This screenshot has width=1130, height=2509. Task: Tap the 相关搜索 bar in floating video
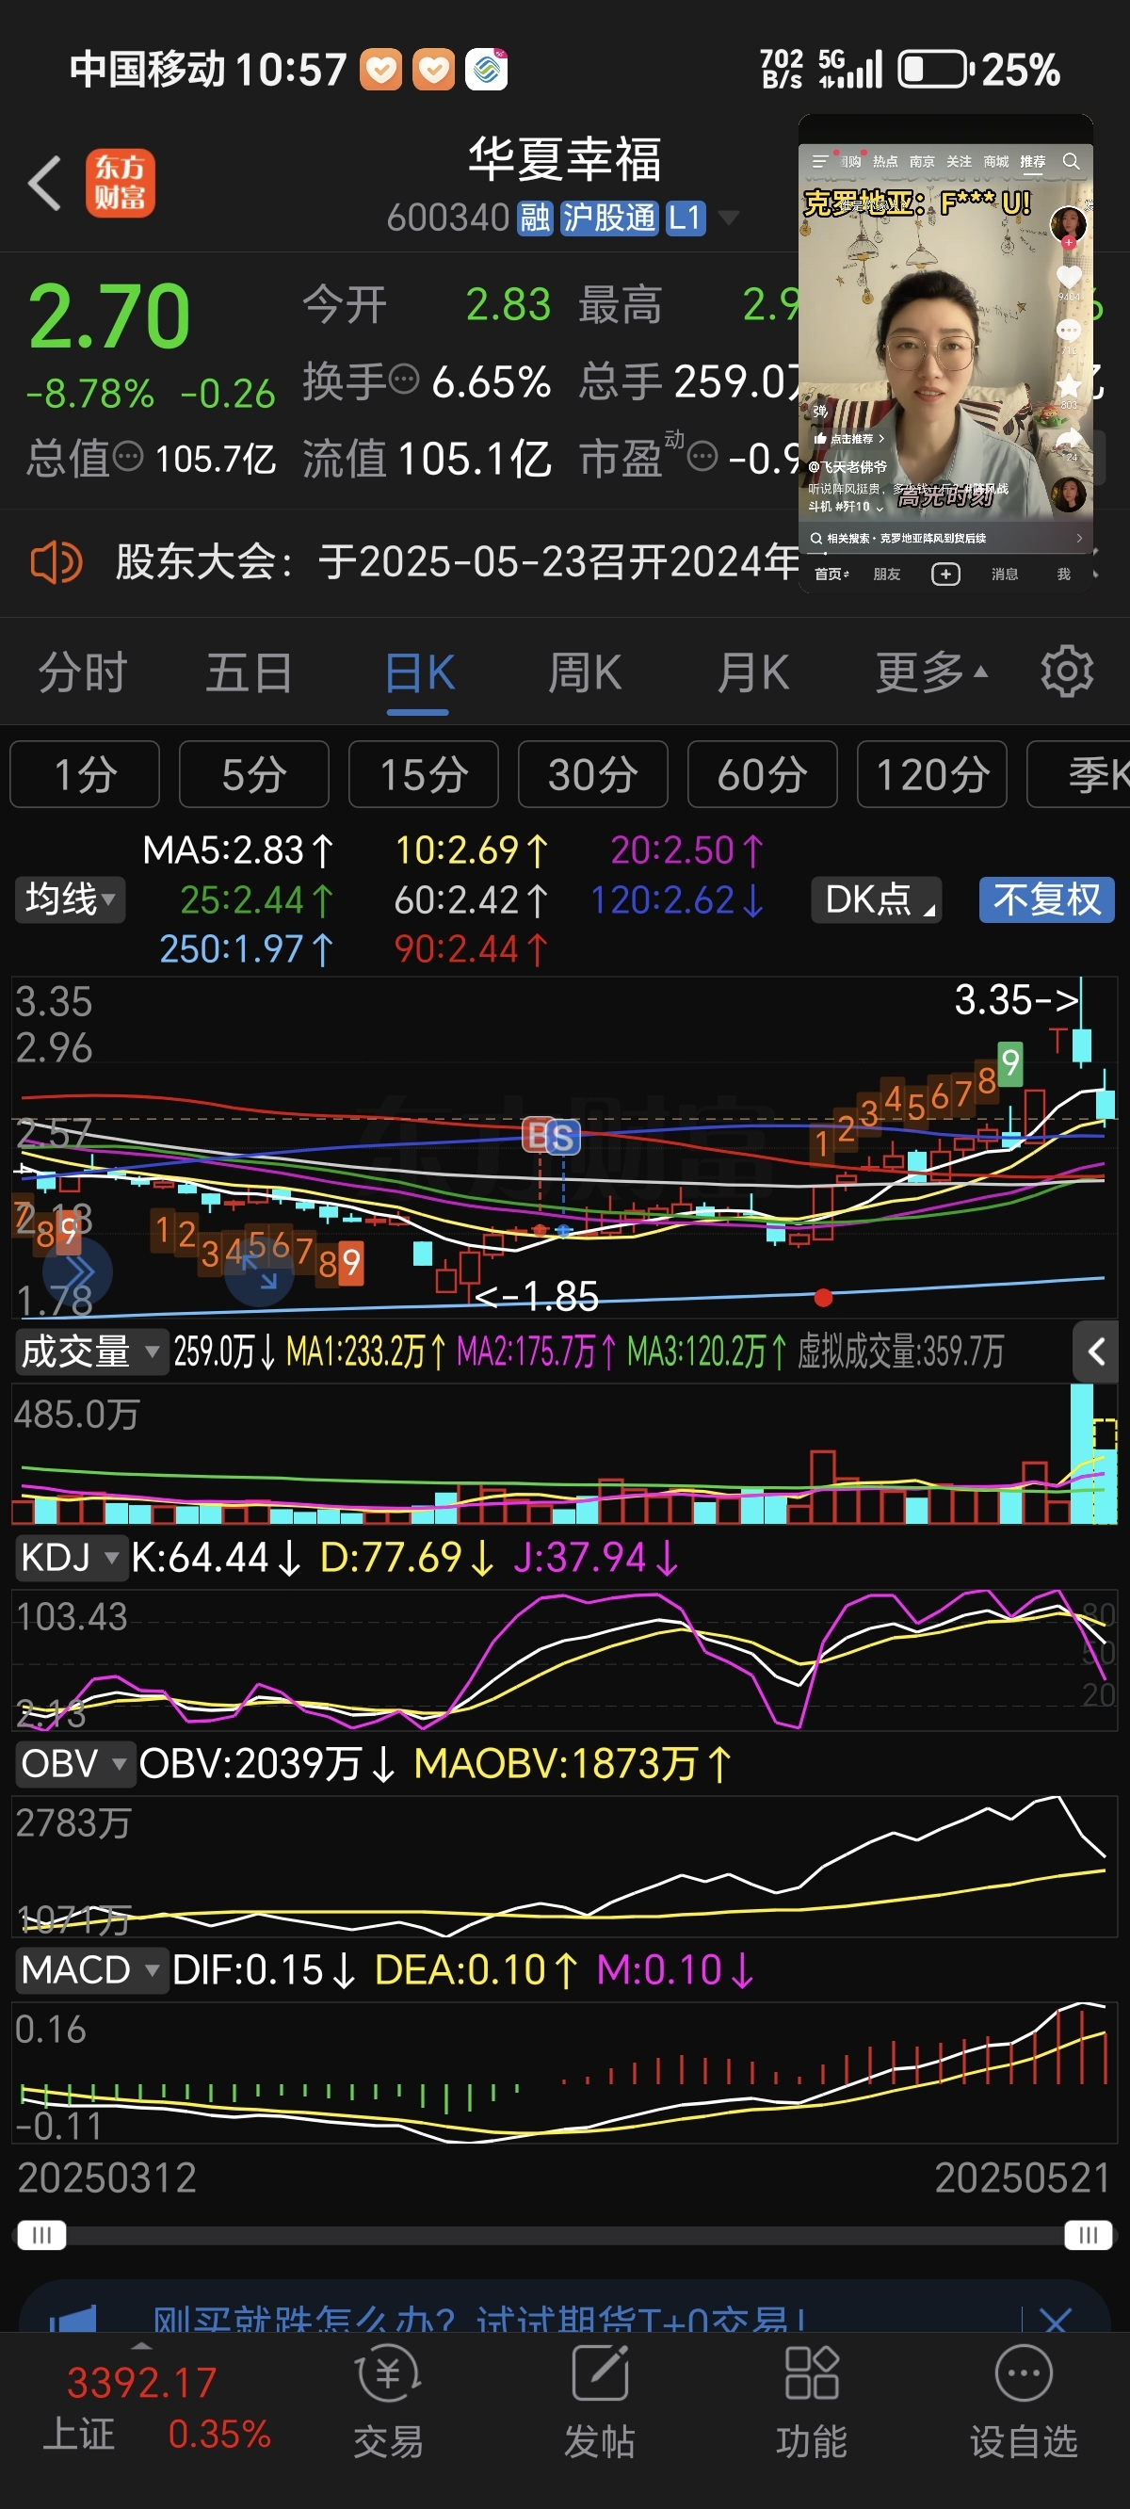(944, 538)
